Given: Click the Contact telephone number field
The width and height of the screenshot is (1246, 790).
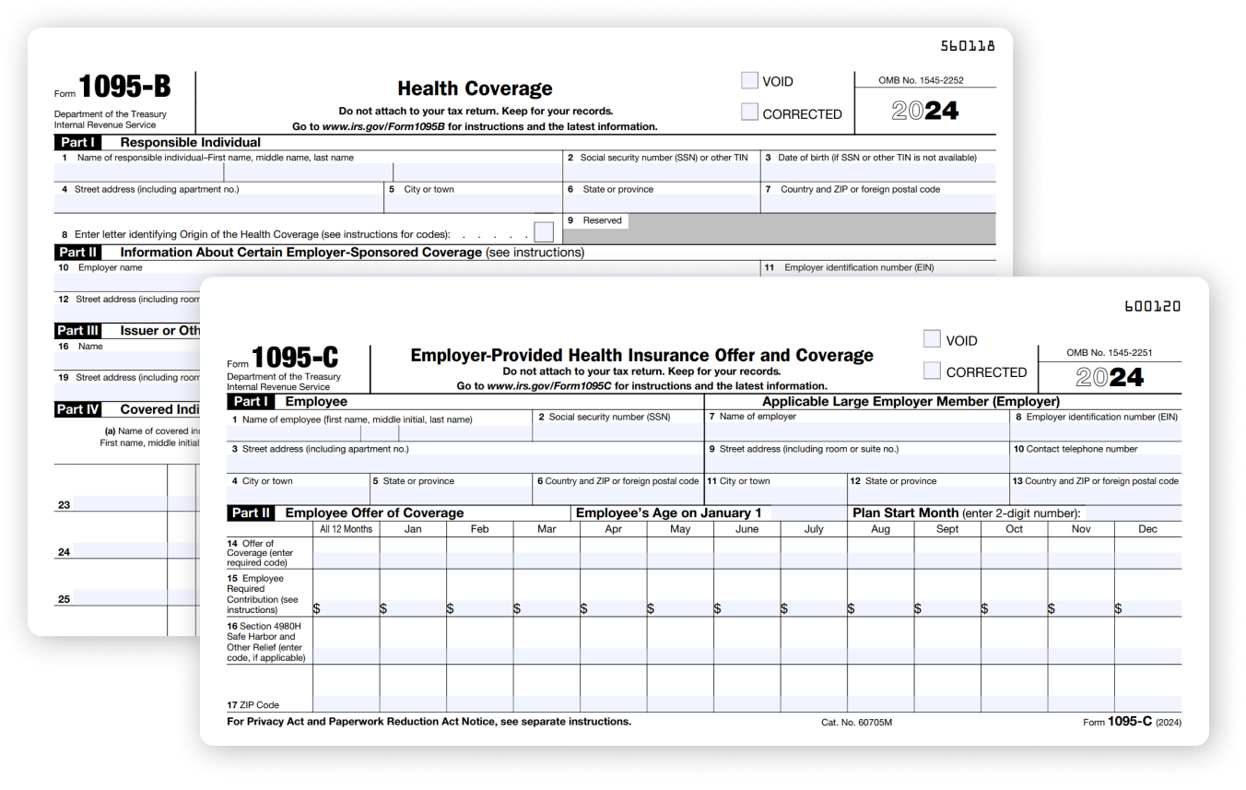Looking at the screenshot, I should pyautogui.click(x=1095, y=464).
